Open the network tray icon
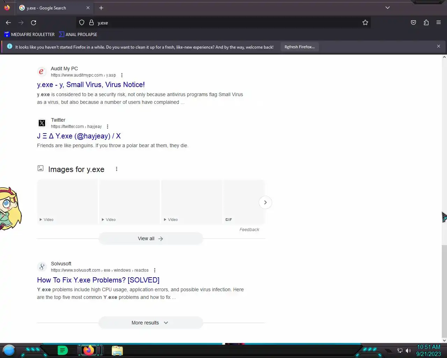Viewport: 447px width, 358px height. click(400, 351)
